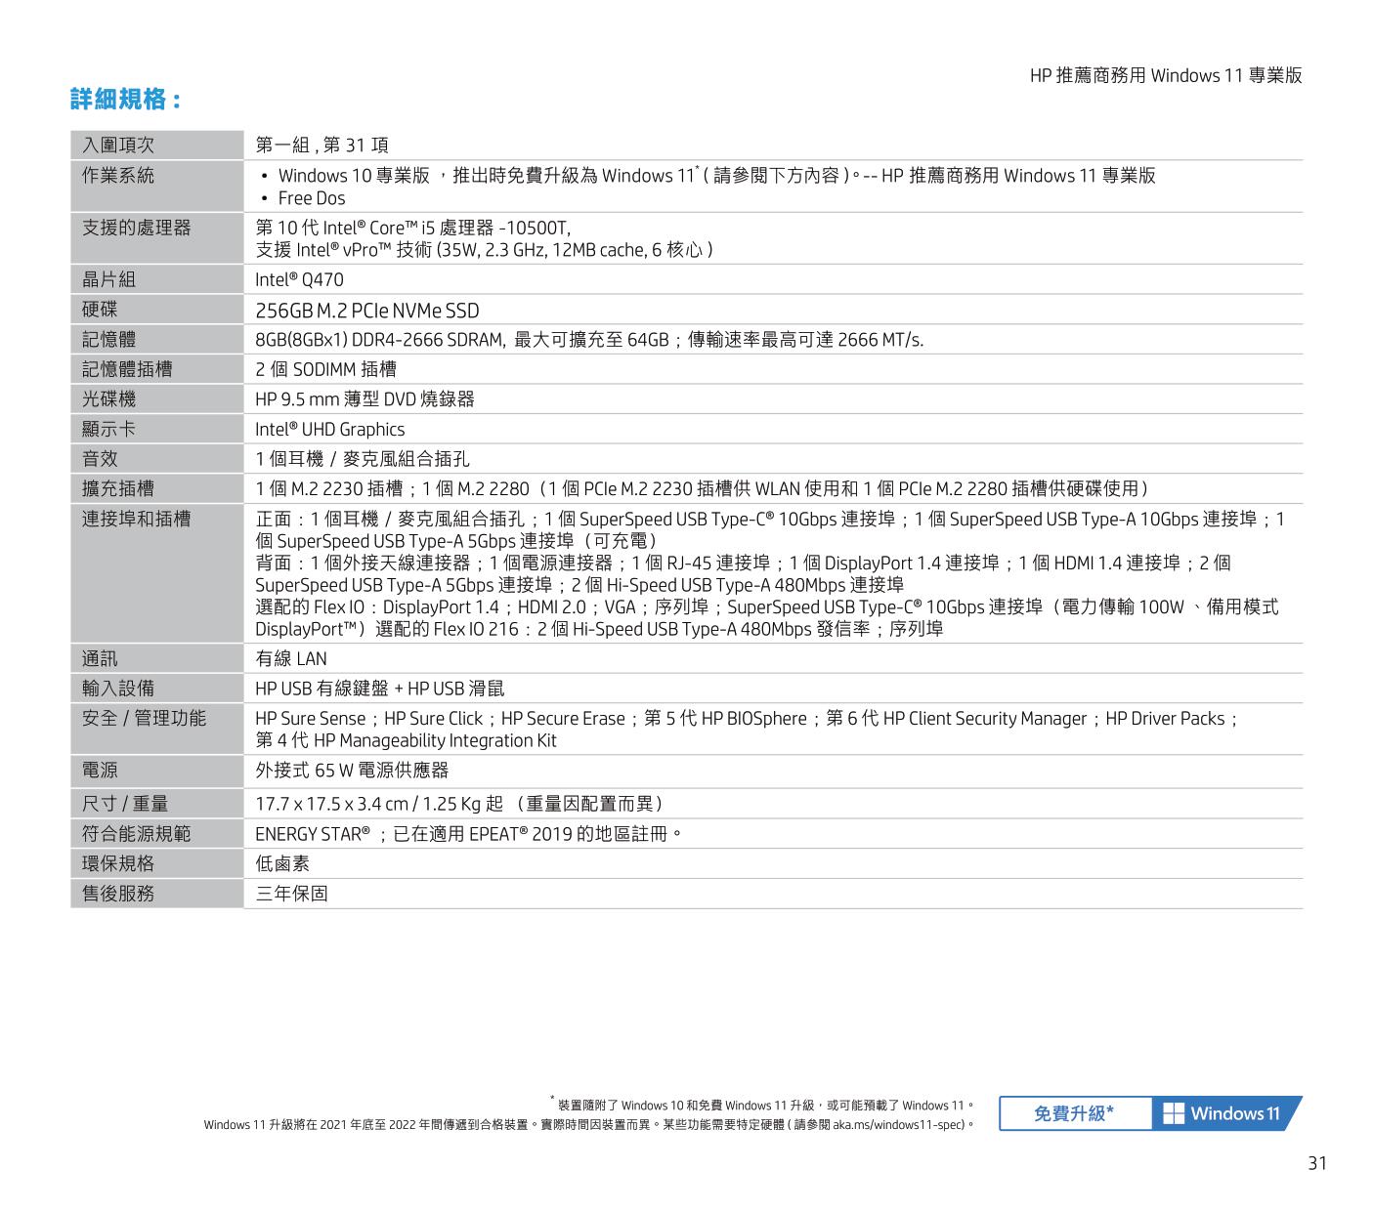Select the 安全 / 管理功能 row label
The image size is (1373, 1212).
pyautogui.click(x=145, y=719)
